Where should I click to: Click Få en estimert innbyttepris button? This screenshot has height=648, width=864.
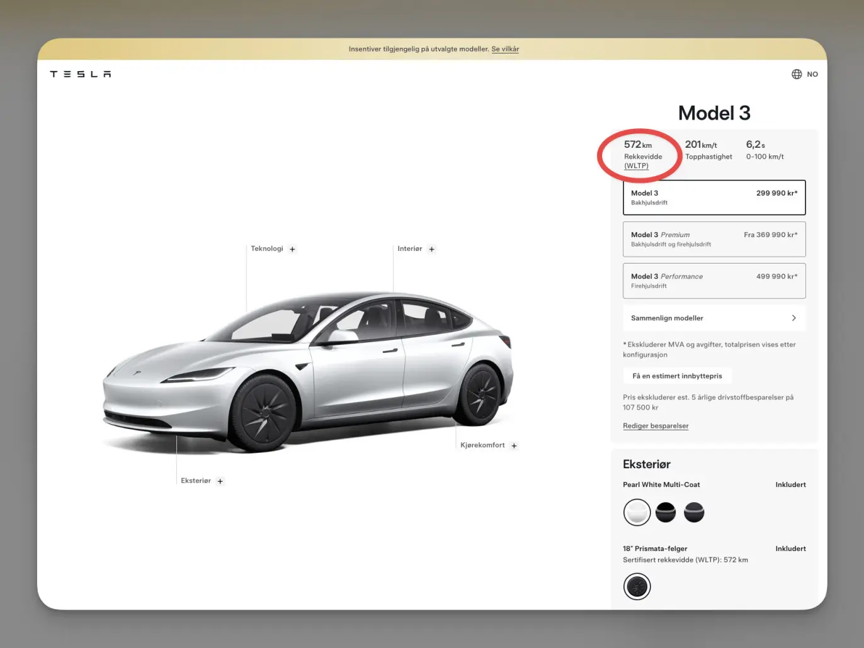(x=677, y=376)
